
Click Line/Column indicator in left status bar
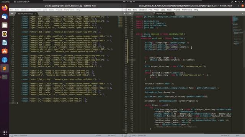coord(20,135)
